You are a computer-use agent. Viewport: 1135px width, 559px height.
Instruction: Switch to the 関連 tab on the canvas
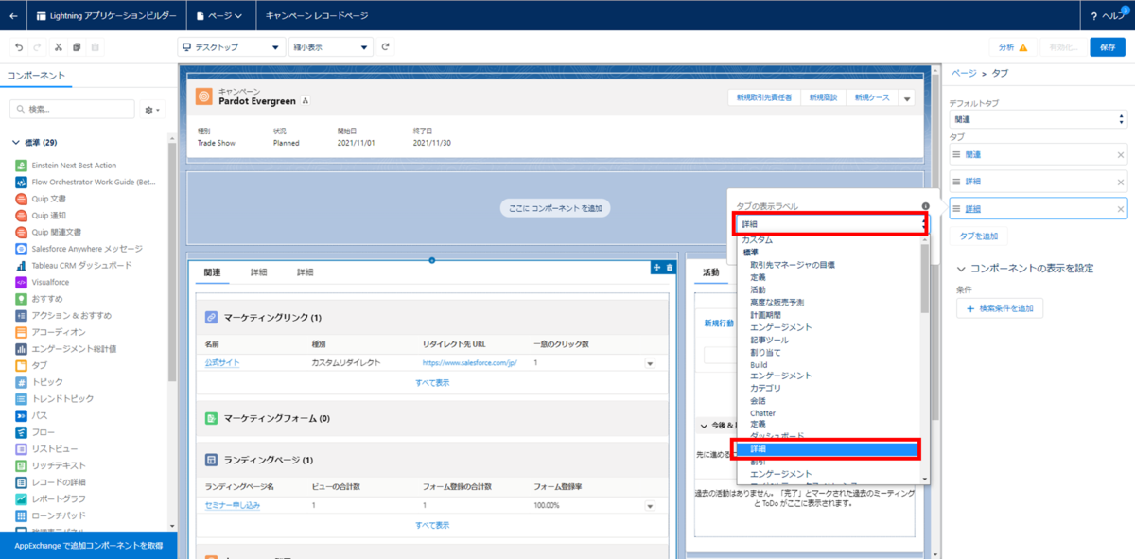pos(212,271)
